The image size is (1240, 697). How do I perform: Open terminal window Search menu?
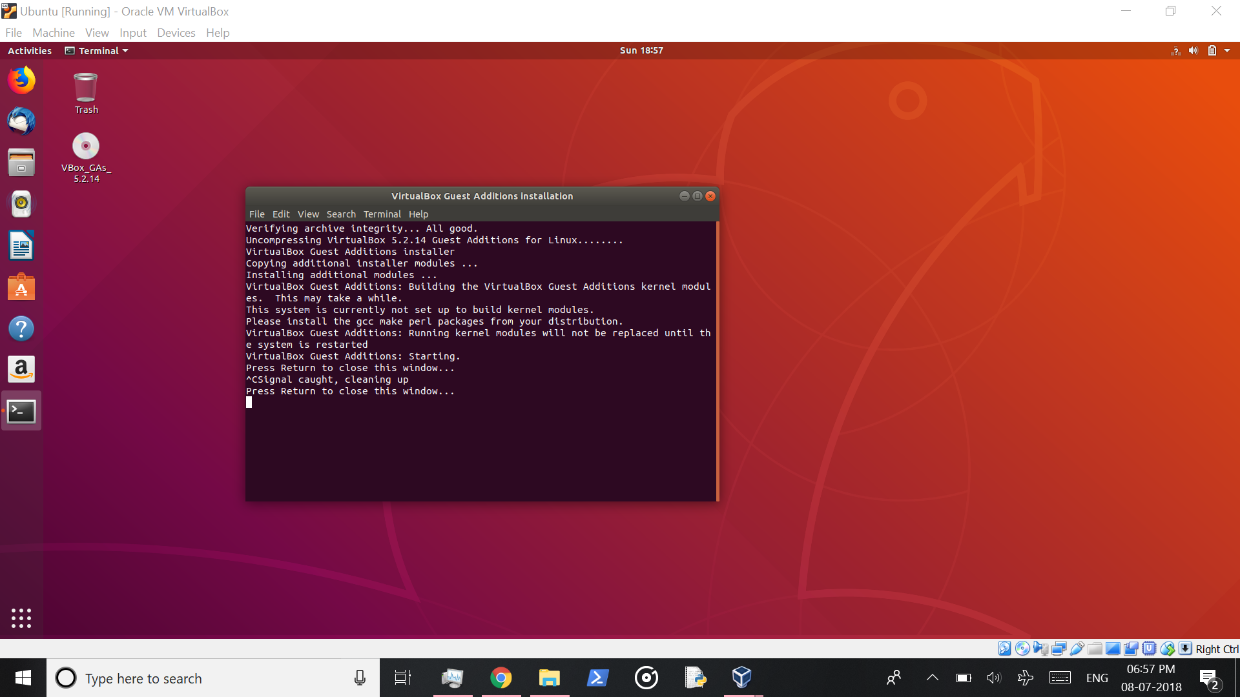click(341, 214)
